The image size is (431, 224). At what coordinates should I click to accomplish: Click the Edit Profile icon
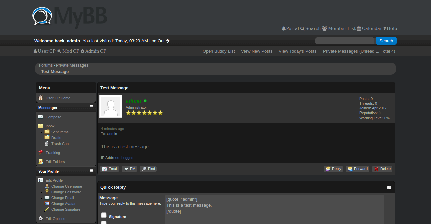[41, 180]
